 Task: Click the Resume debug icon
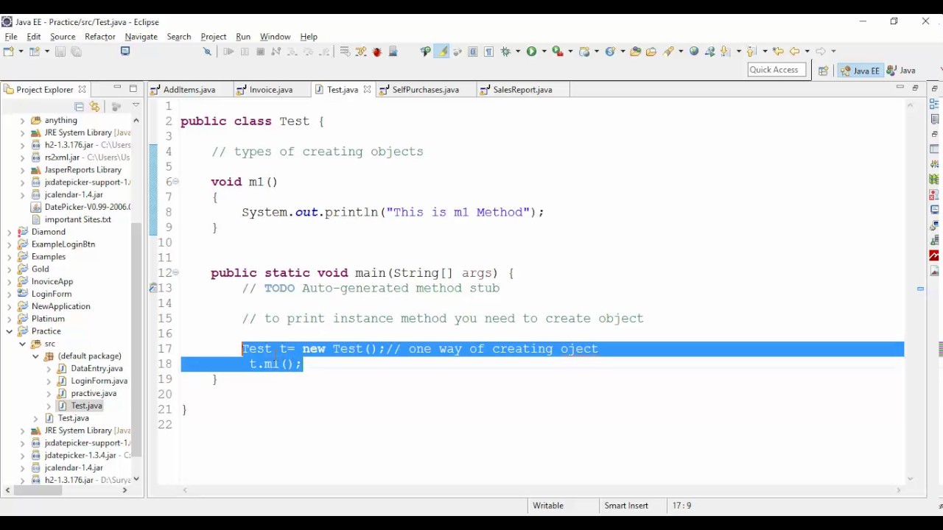coord(228,52)
